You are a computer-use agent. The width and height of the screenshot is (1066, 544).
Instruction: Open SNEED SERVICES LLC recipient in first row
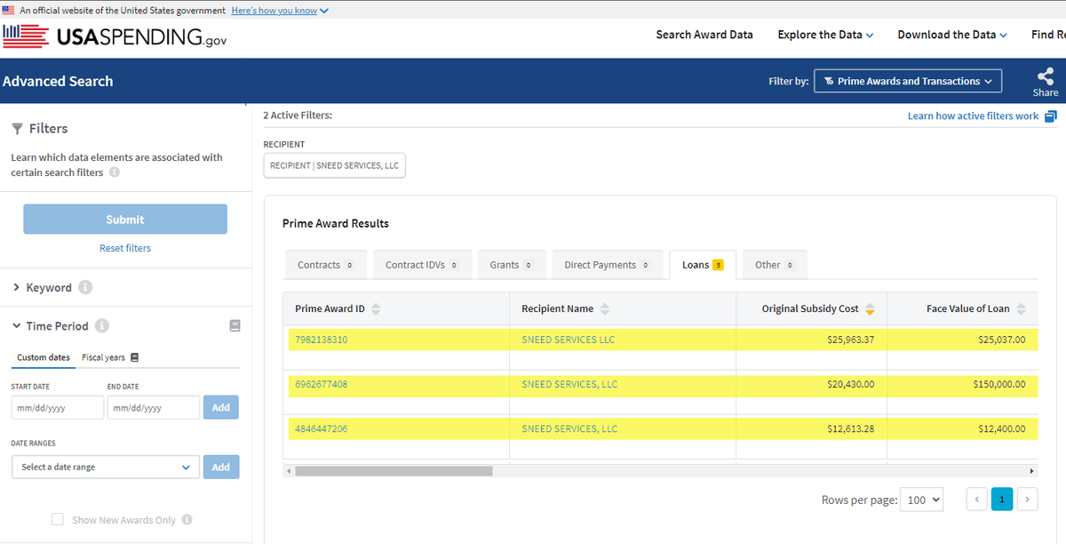click(568, 340)
